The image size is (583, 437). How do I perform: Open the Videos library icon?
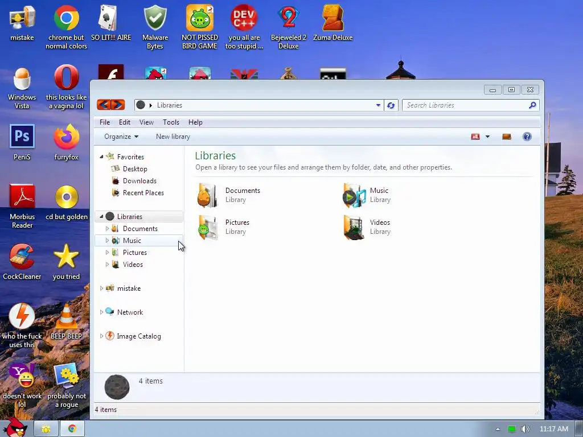click(x=353, y=227)
